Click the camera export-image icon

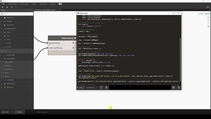(208, 7)
